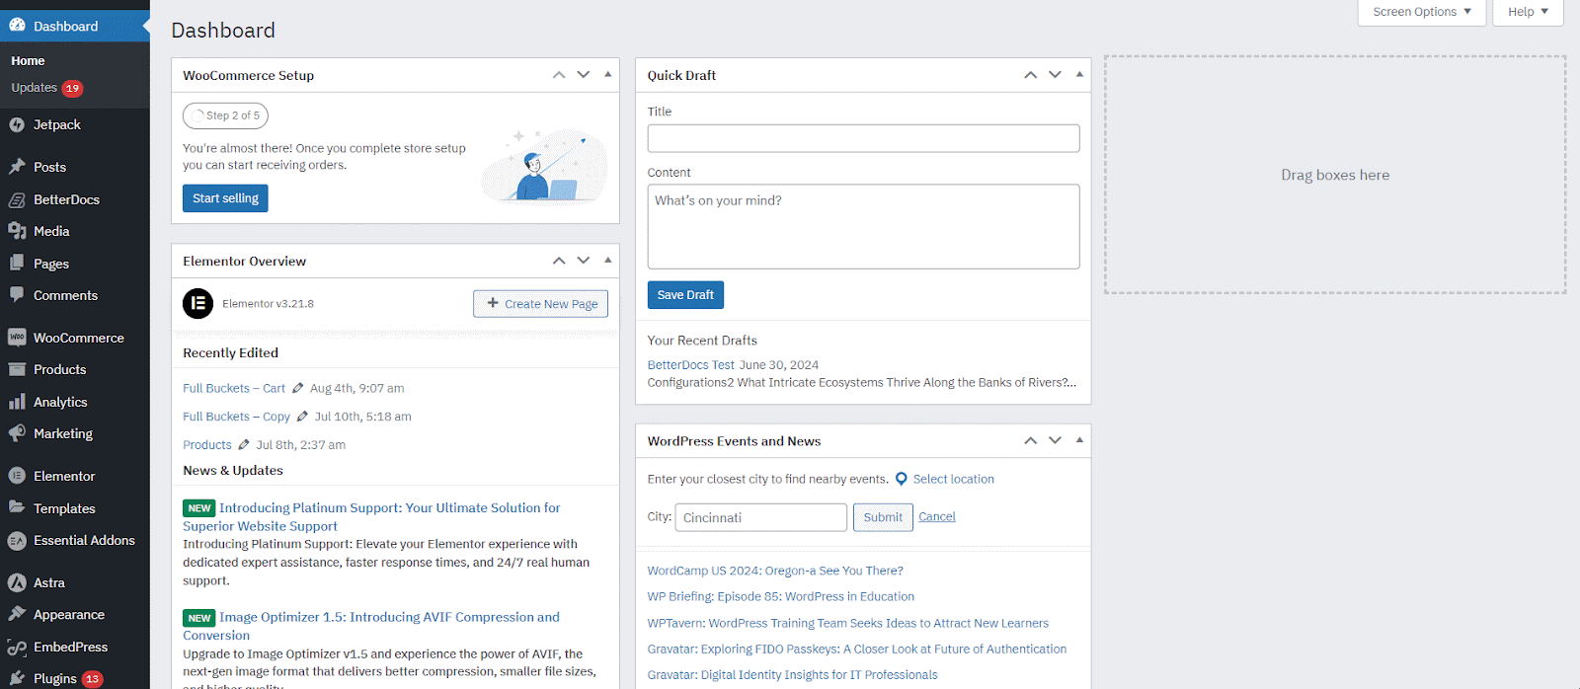Click the Quick Draft Title input field

click(863, 138)
